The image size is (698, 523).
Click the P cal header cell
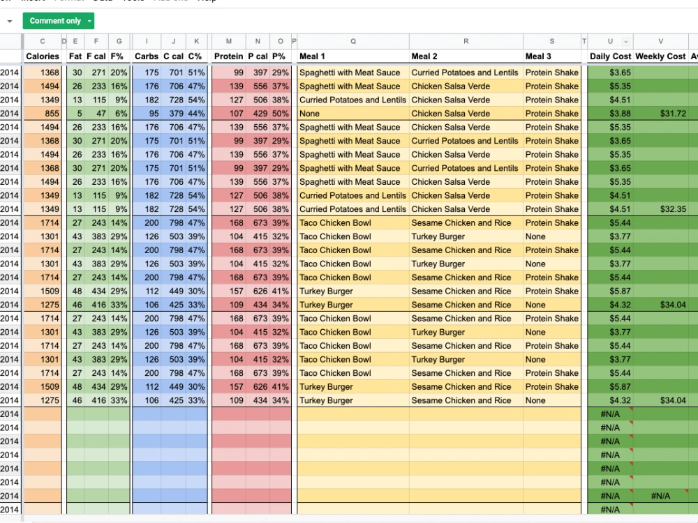258,56
